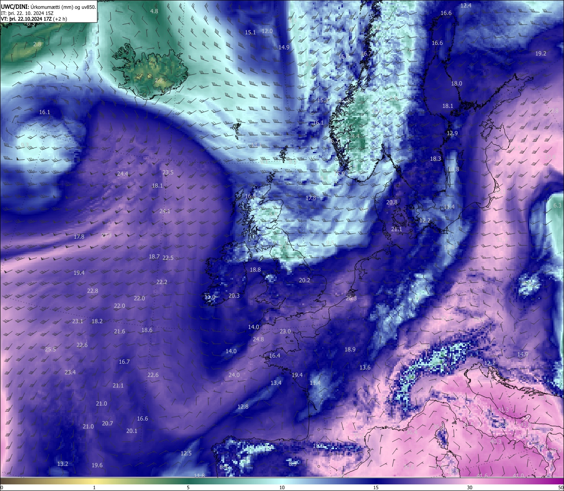Click the "12.9" value label
The height and width of the screenshot is (491, 564).
click(452, 133)
